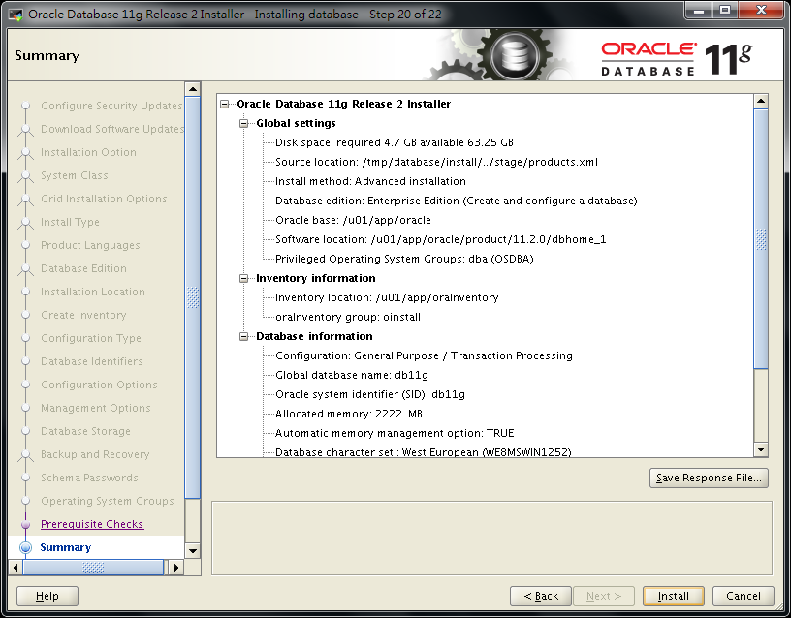Viewport: 791px width, 618px height.
Task: Select oraInventory group: oinstall row
Action: 348,317
